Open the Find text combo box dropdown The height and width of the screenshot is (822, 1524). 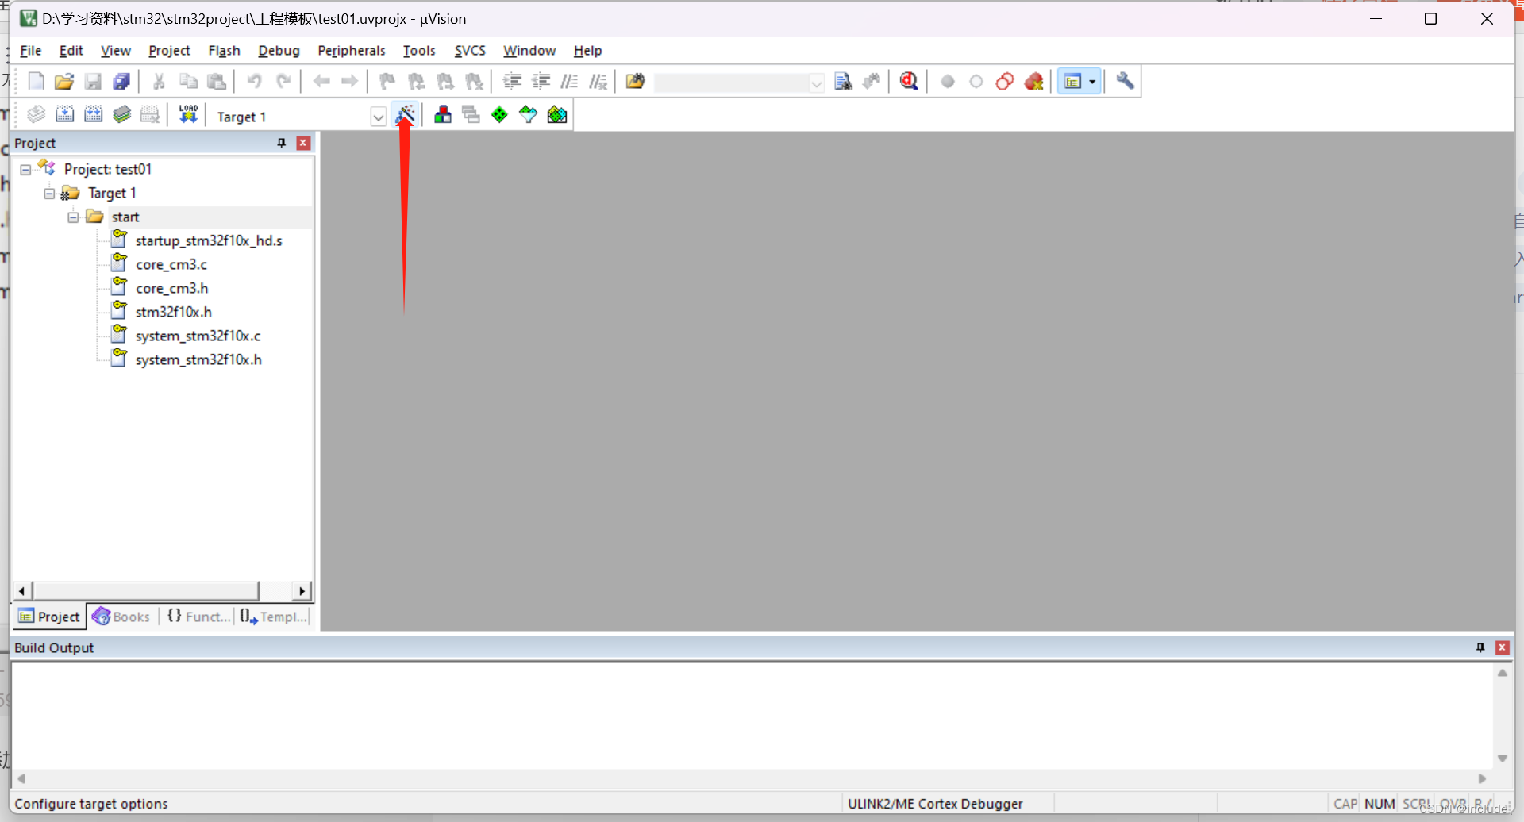pyautogui.click(x=816, y=83)
